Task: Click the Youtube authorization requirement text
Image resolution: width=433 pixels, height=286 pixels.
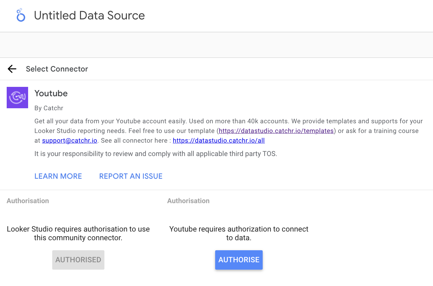Action: [239, 233]
